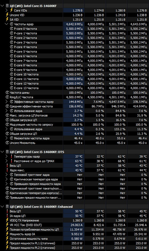Expand Тепловой троттлинг ядра

(x=6, y=175)
